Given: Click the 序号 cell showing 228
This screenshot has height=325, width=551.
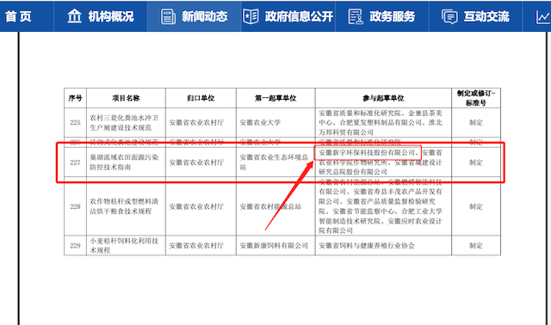Looking at the screenshot, I should click(75, 206).
